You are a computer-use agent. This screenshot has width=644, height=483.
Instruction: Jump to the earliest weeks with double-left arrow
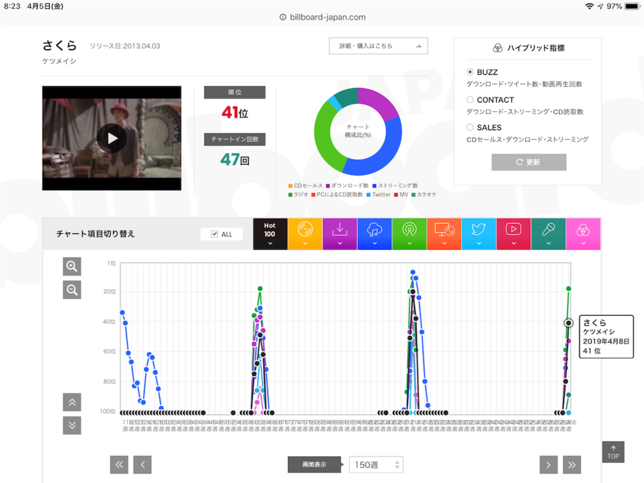pyautogui.click(x=119, y=465)
